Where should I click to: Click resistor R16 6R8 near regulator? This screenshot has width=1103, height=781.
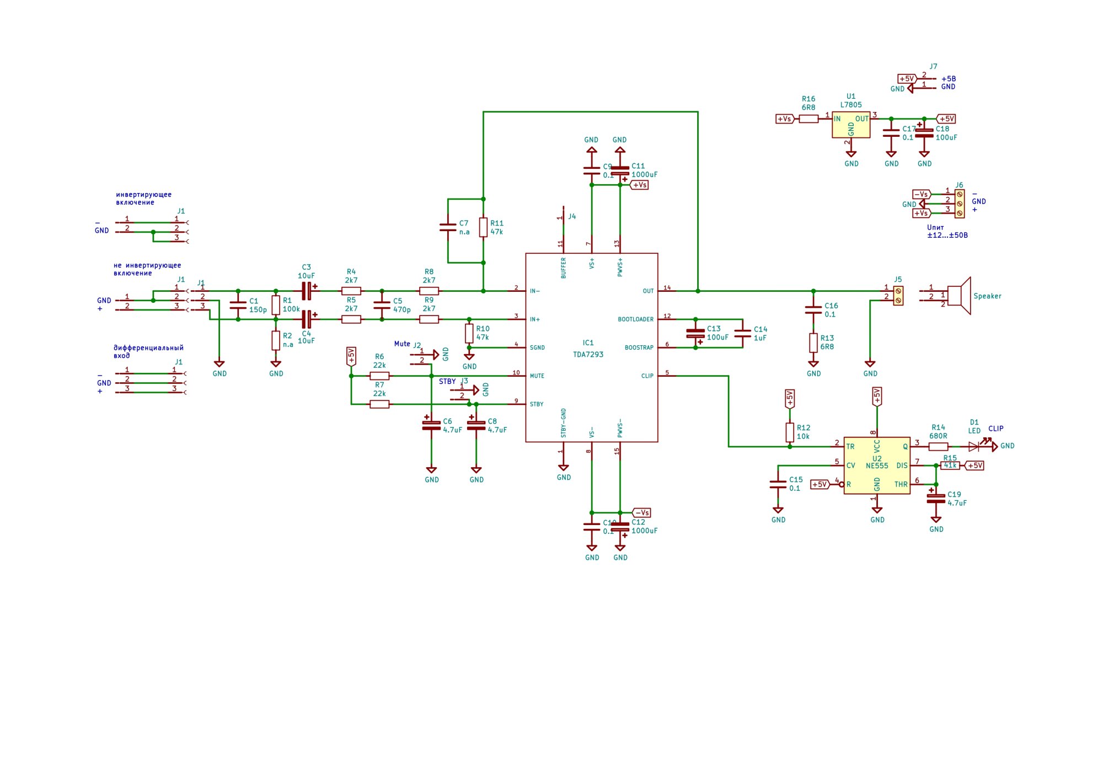tap(808, 119)
